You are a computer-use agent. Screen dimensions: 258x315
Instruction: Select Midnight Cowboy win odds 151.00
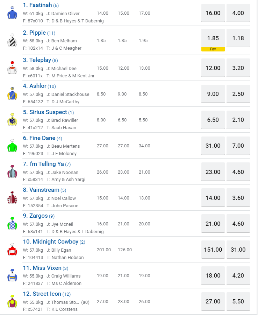pos(213,250)
